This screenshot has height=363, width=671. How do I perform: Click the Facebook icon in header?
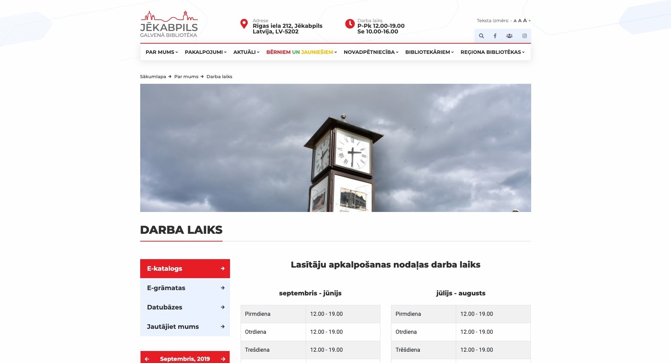point(495,36)
